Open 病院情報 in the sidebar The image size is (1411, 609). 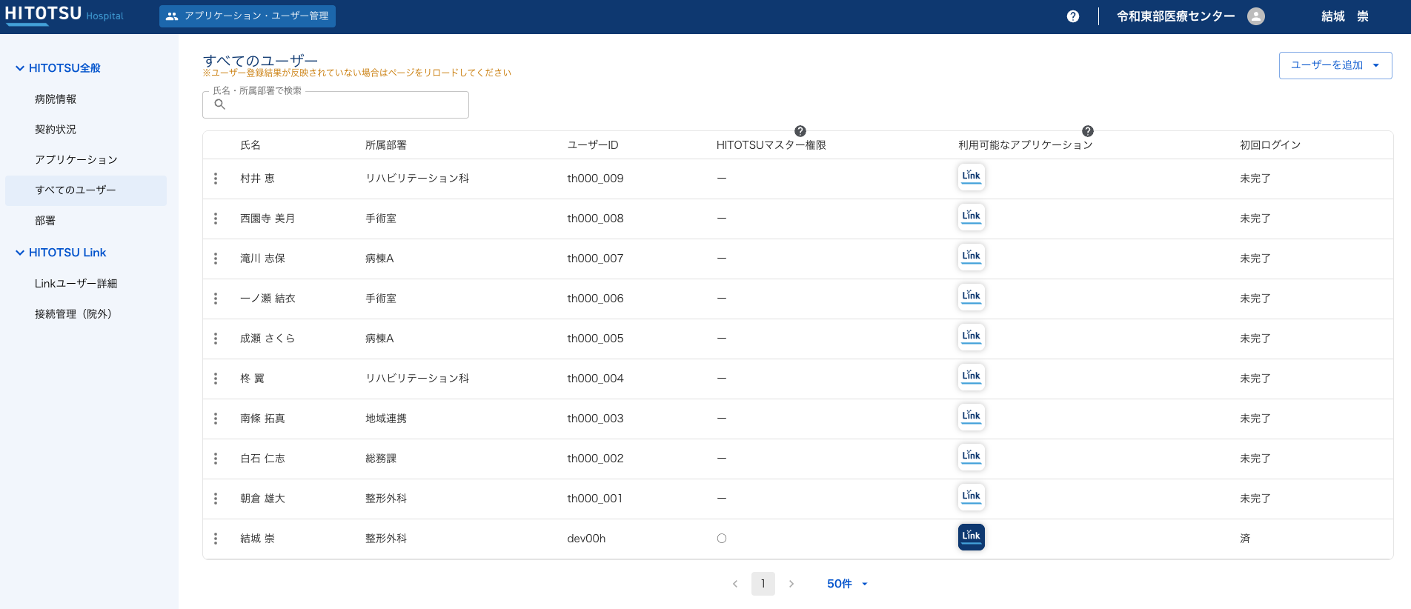click(56, 99)
